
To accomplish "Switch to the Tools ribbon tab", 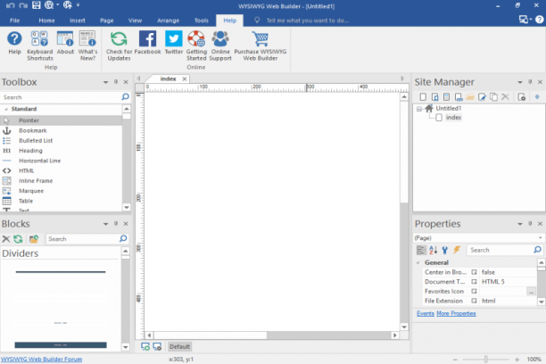I will click(202, 21).
